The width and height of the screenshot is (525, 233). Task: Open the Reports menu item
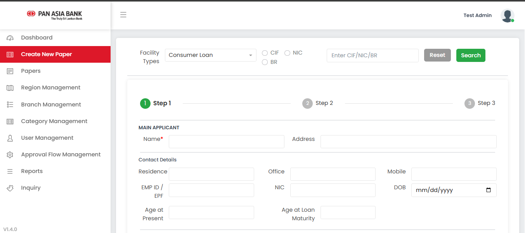point(55,171)
